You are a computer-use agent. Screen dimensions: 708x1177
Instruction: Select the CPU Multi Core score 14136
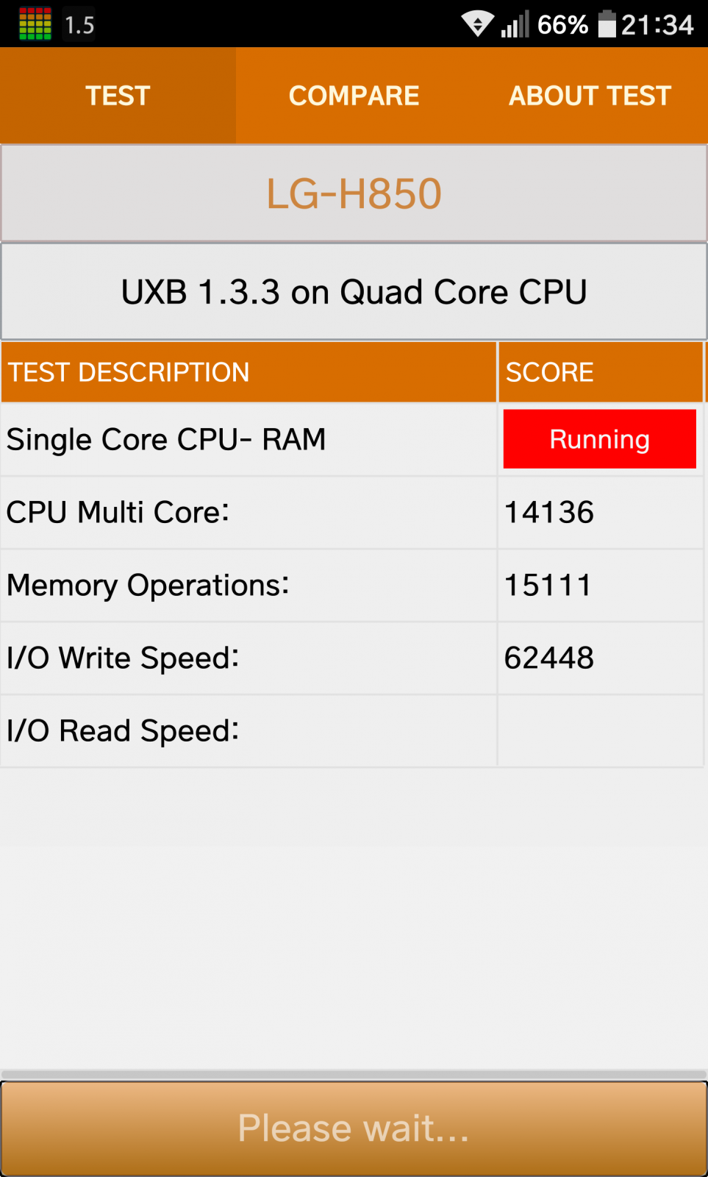[549, 512]
